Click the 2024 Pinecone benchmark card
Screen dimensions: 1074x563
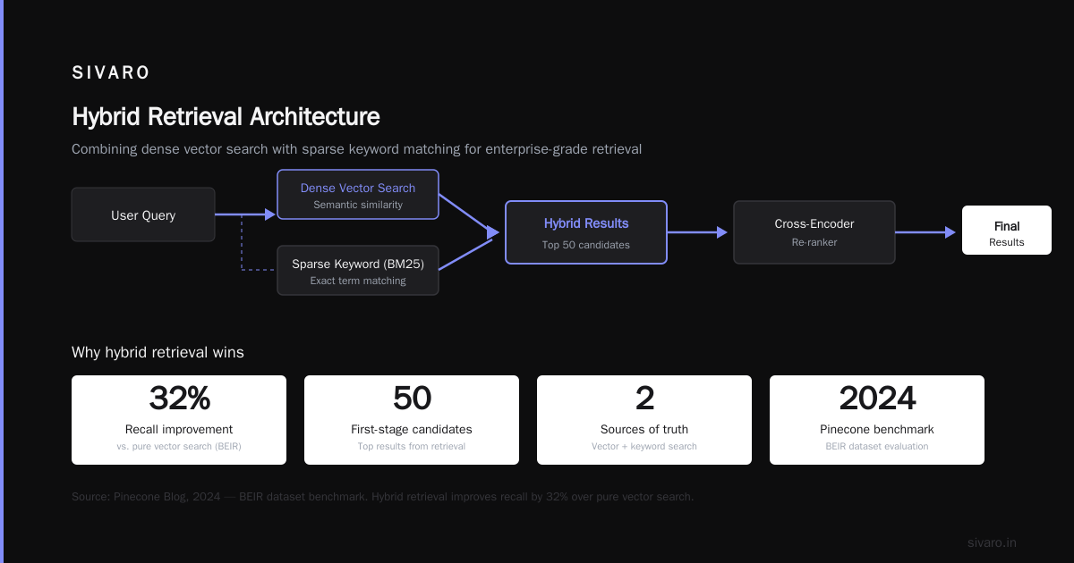pyautogui.click(x=877, y=420)
